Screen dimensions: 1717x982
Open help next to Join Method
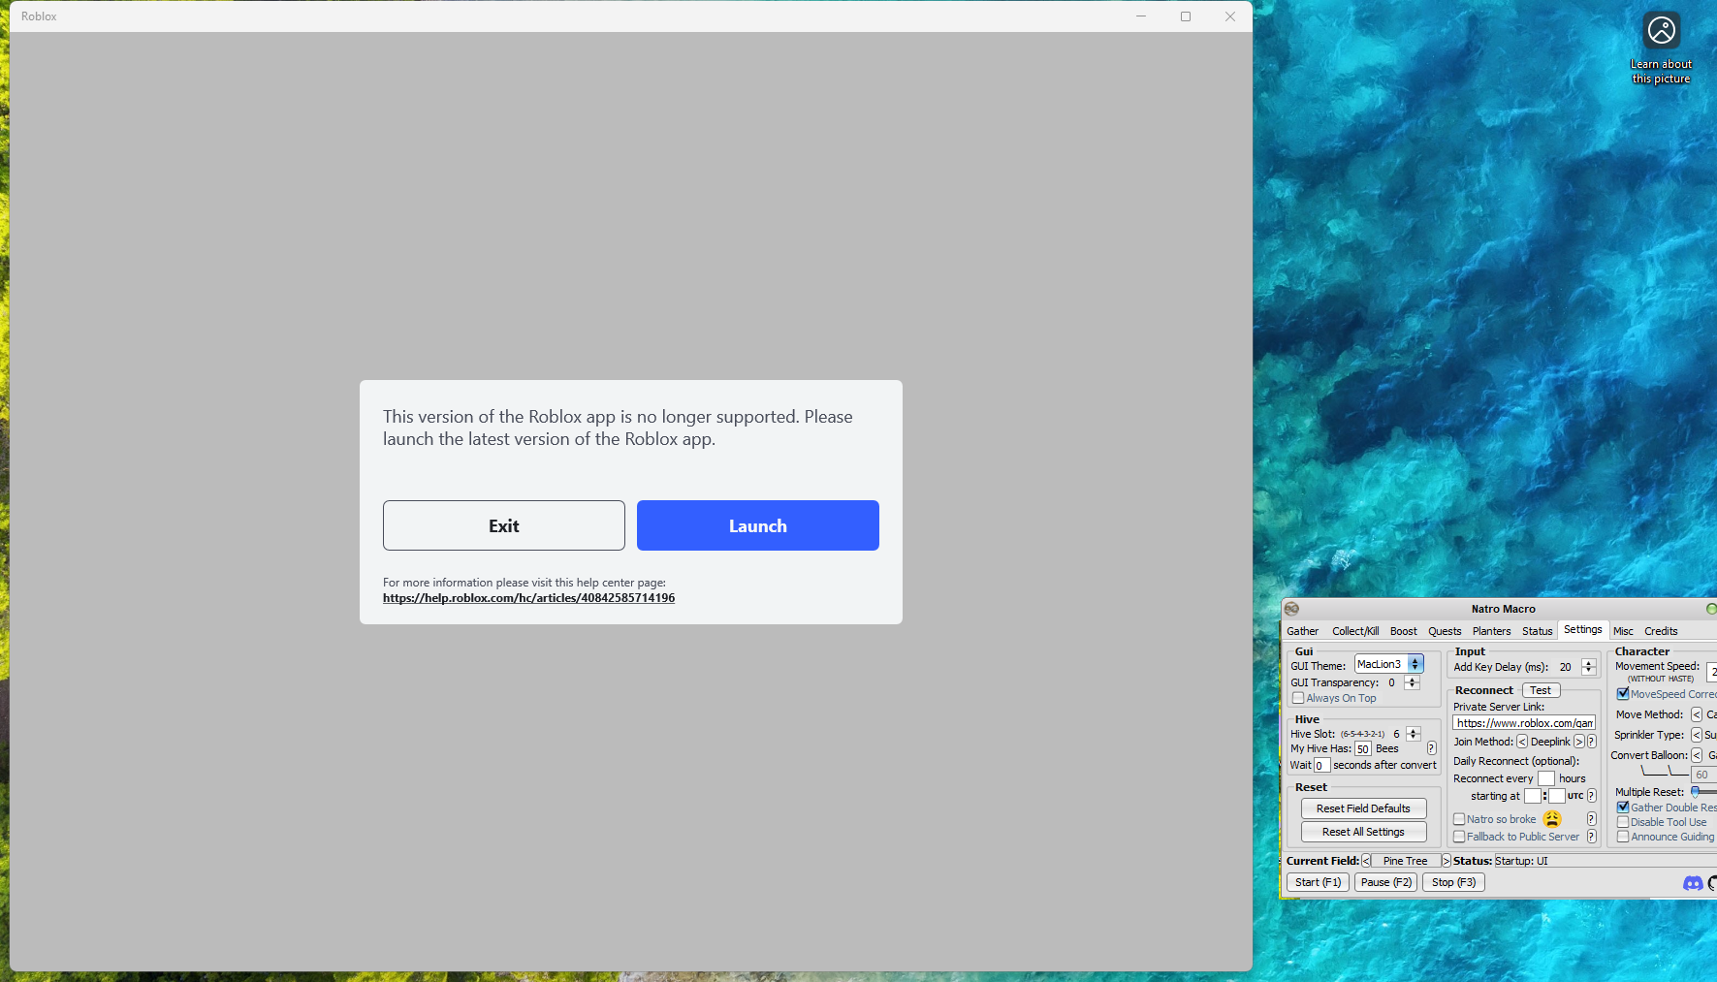(1591, 742)
